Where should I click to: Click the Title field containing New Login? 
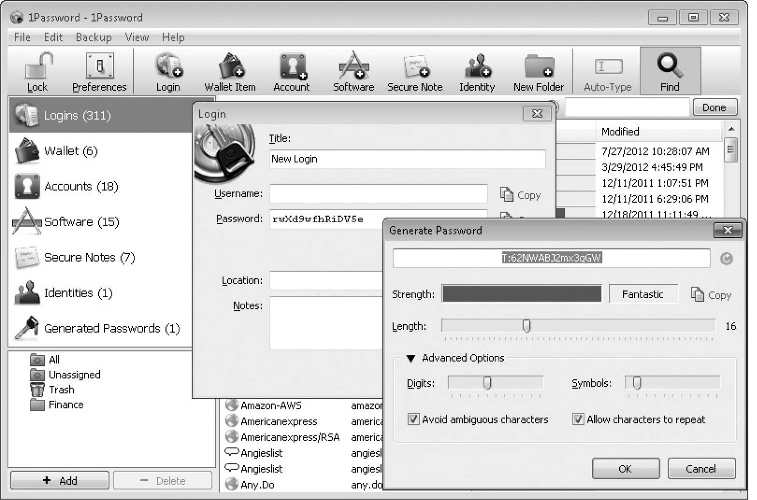pos(407,159)
